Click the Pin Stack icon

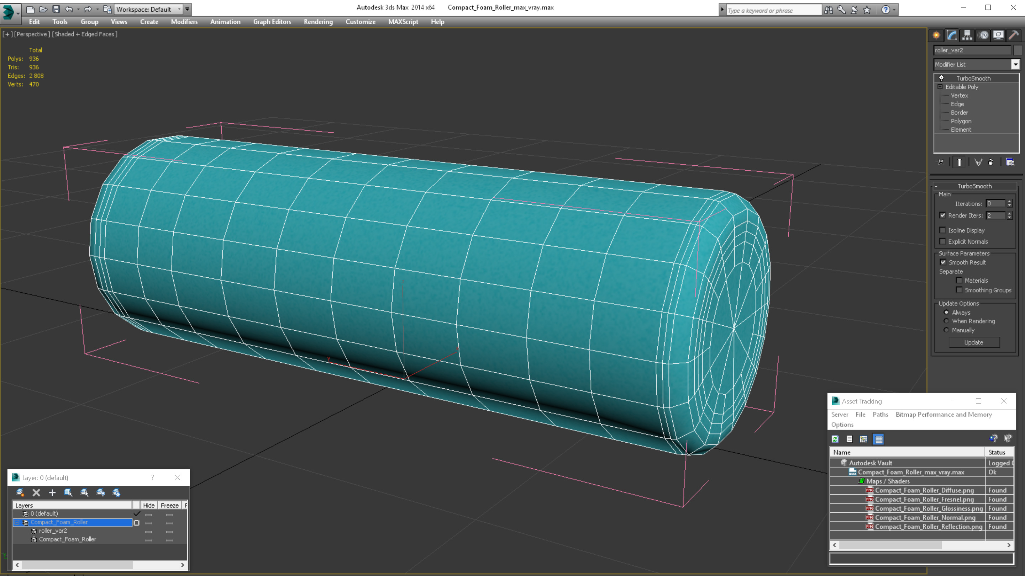tap(941, 162)
